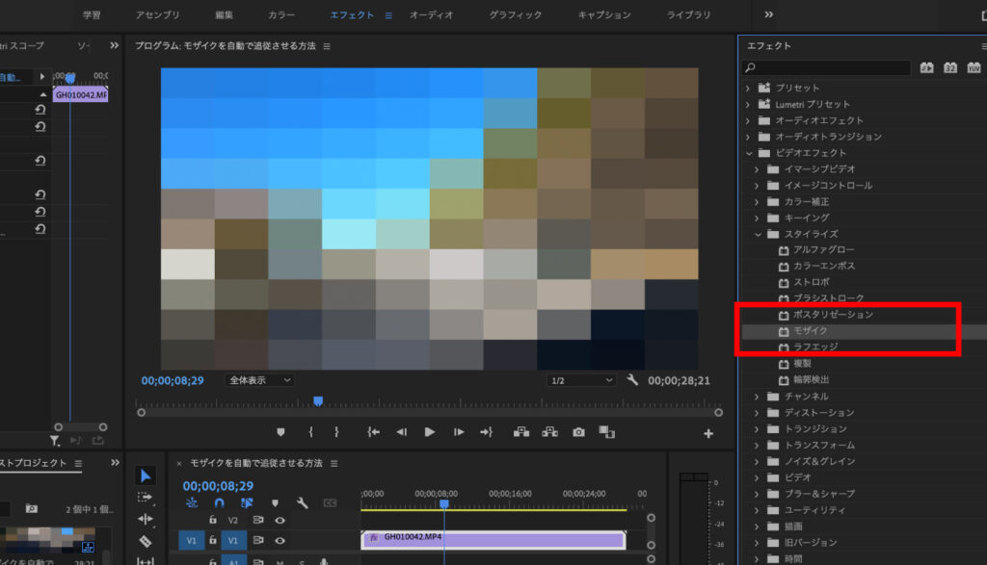987x565 pixels.
Task: Select the Ripple Edit tool
Action: tap(145, 518)
